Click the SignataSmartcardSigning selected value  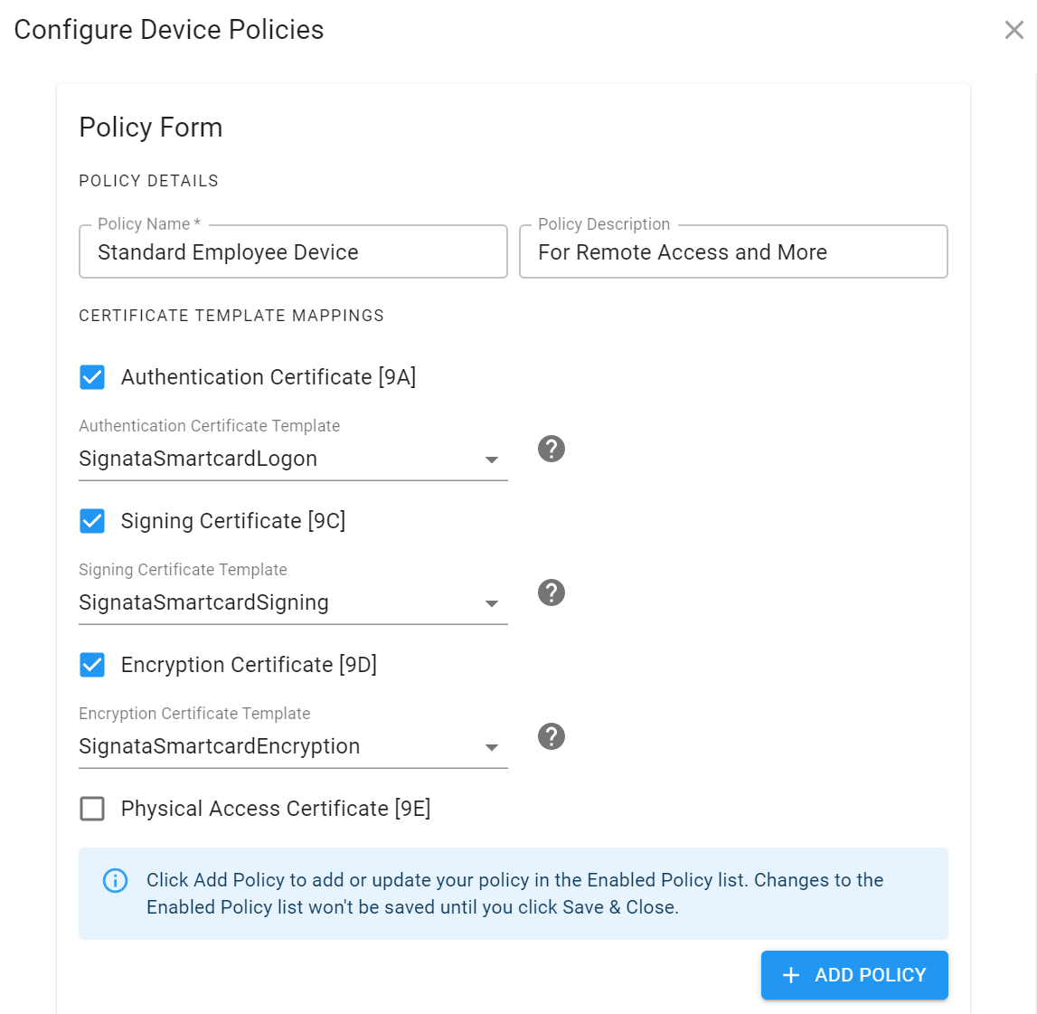pyautogui.click(x=203, y=602)
